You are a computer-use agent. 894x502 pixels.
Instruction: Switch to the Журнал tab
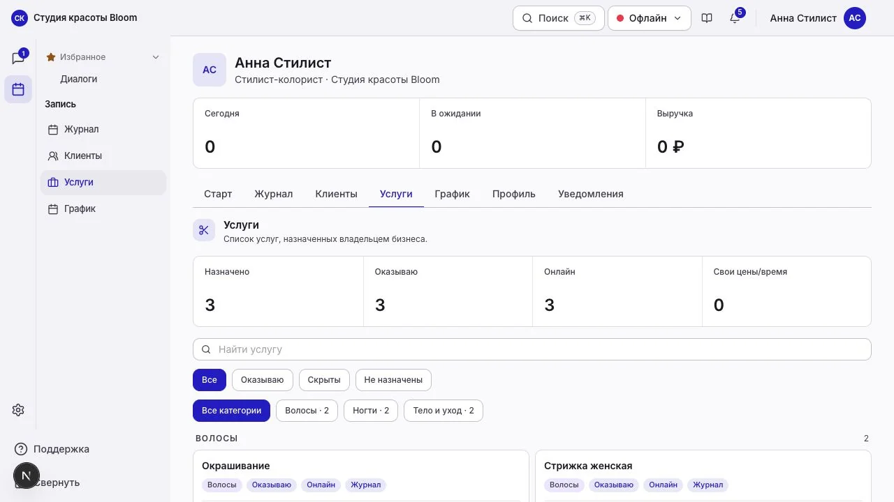pyautogui.click(x=274, y=194)
